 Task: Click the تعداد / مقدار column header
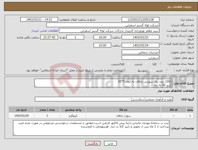tap(47, 110)
